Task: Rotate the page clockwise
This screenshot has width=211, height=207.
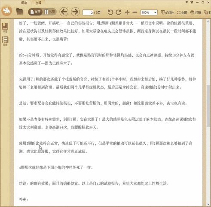Action: pyautogui.click(x=119, y=12)
